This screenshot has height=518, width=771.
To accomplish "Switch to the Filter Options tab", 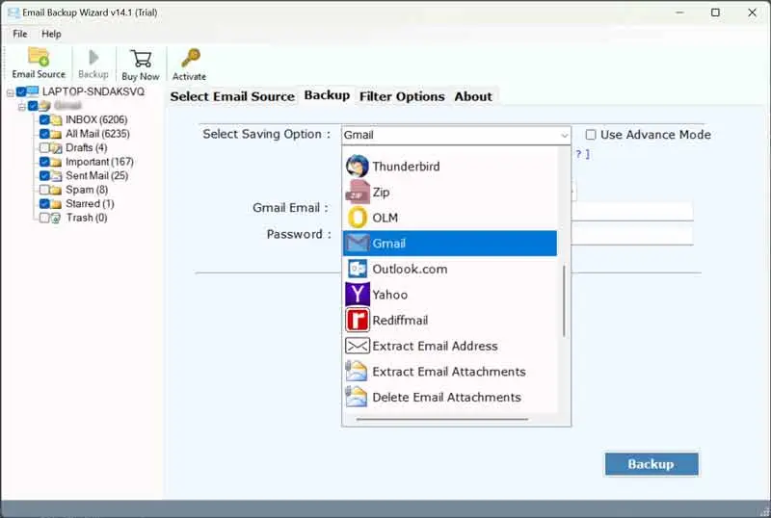I will (402, 96).
